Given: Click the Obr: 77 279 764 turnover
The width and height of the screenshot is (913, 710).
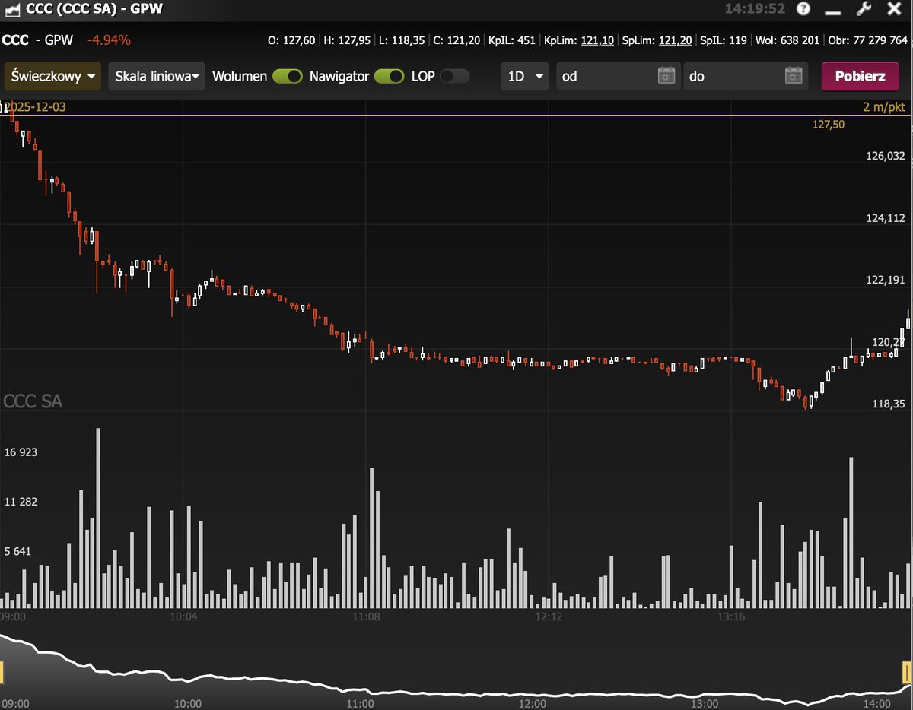Looking at the screenshot, I should (x=868, y=40).
